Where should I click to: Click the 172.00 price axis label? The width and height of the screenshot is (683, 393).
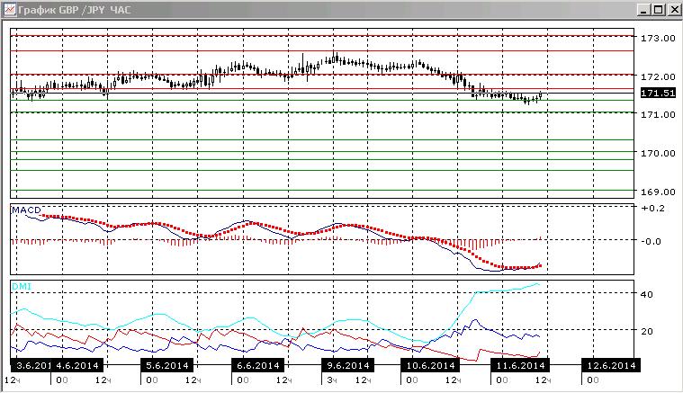(x=658, y=76)
